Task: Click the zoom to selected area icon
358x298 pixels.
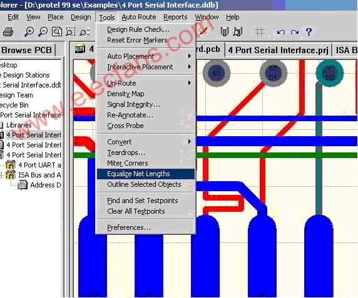Action: coord(70,32)
